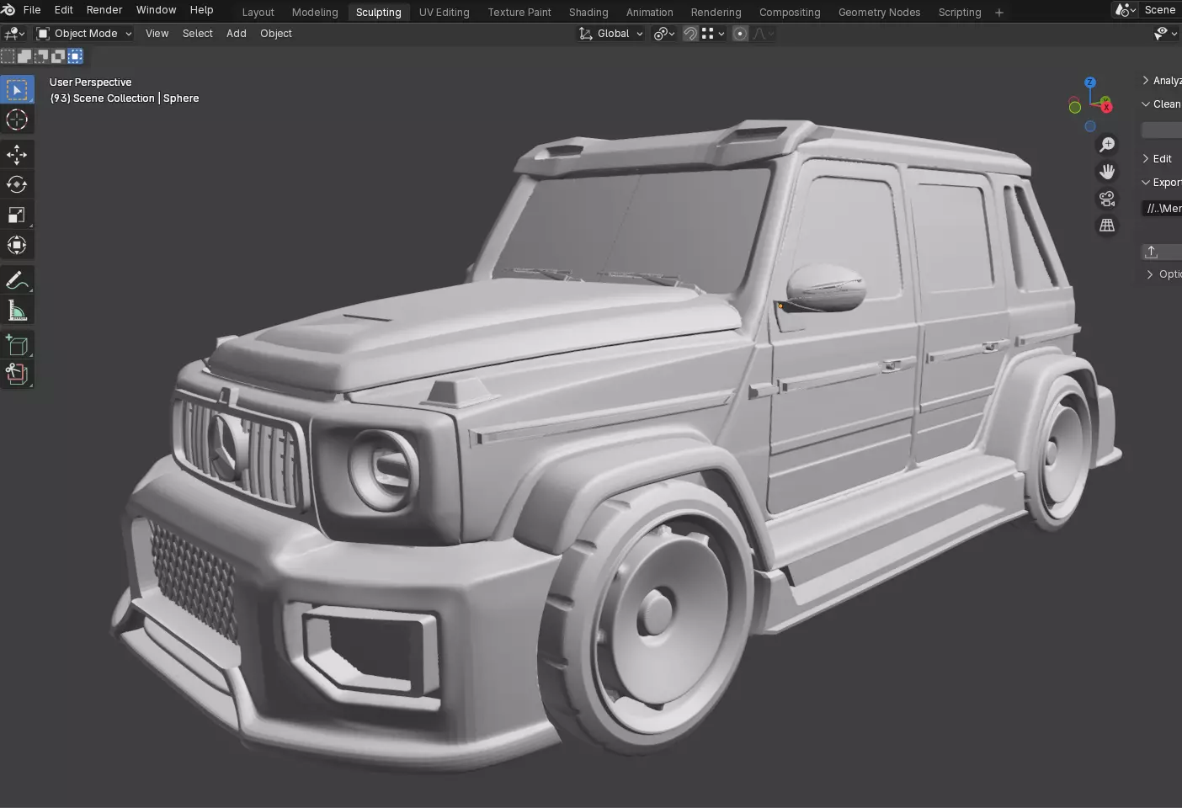The width and height of the screenshot is (1182, 808).
Task: Switch to the Compositing workspace
Action: [790, 12]
